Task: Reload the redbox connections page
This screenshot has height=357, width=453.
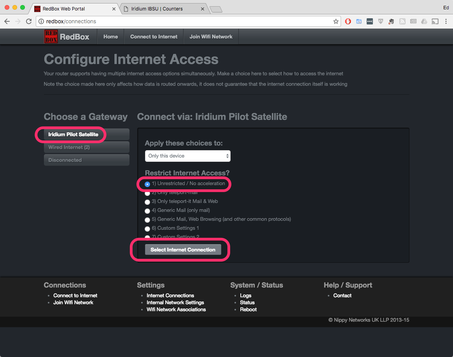Action: [x=29, y=21]
